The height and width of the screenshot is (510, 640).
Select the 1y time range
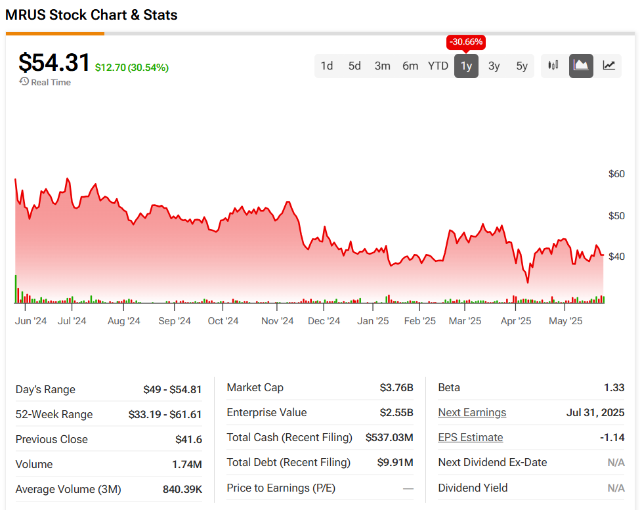[x=466, y=66]
